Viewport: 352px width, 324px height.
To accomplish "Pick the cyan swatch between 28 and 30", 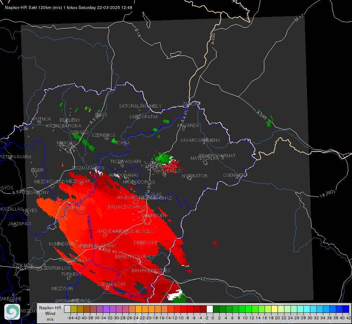I will (307, 309).
